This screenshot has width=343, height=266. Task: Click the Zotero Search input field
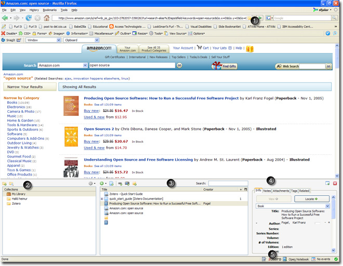coord(228,183)
